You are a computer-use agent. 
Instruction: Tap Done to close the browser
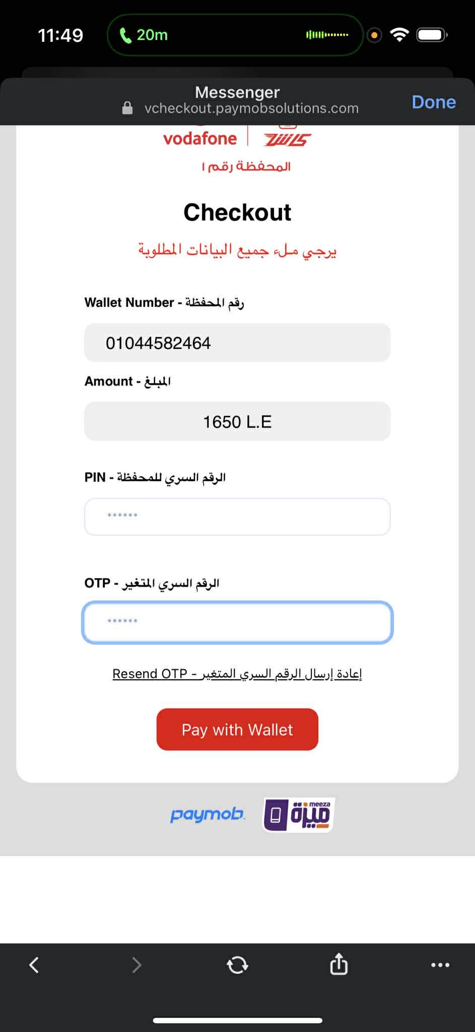[433, 102]
